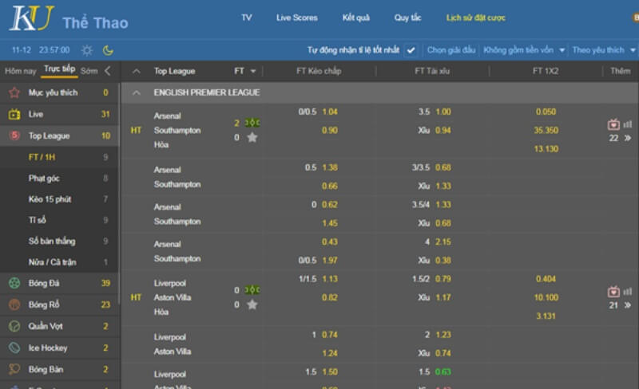Switch to the Sớm tab

coord(89,71)
